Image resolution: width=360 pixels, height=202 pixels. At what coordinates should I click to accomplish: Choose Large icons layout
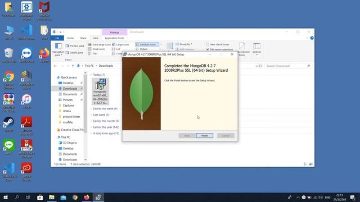(120, 44)
